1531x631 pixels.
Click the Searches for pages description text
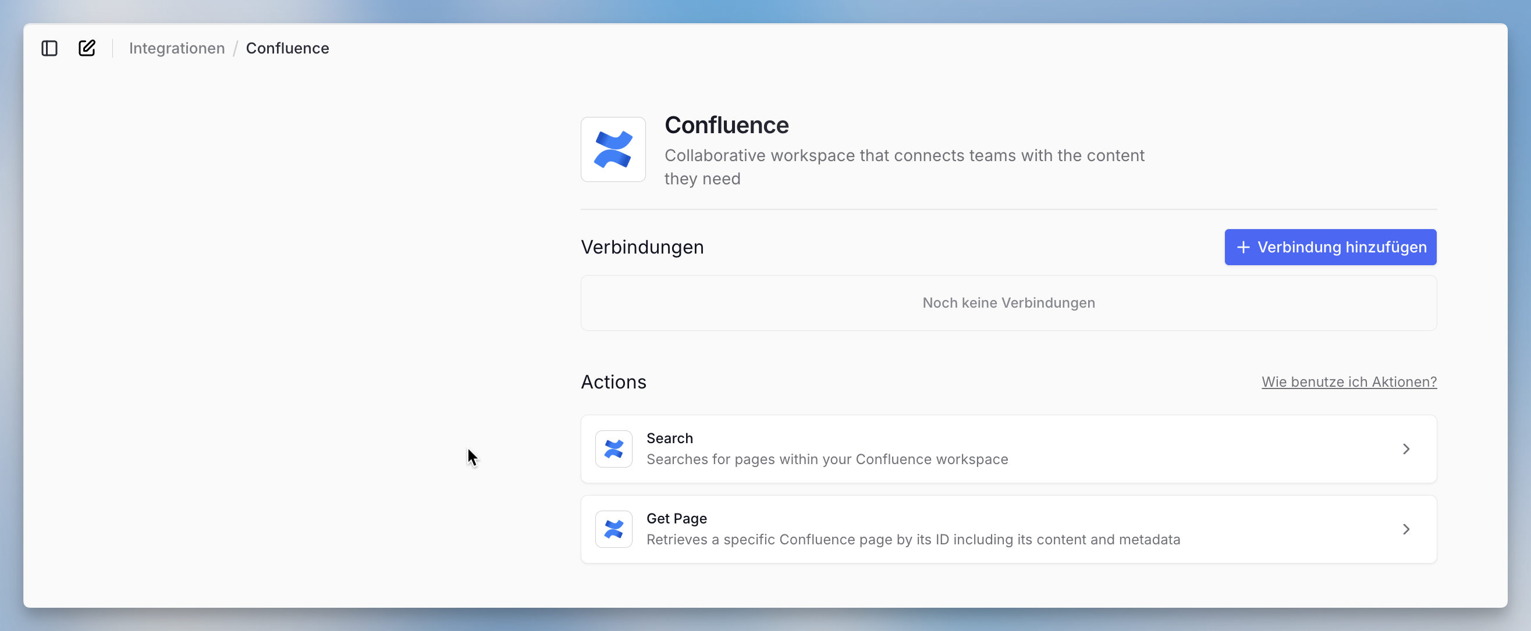[827, 459]
